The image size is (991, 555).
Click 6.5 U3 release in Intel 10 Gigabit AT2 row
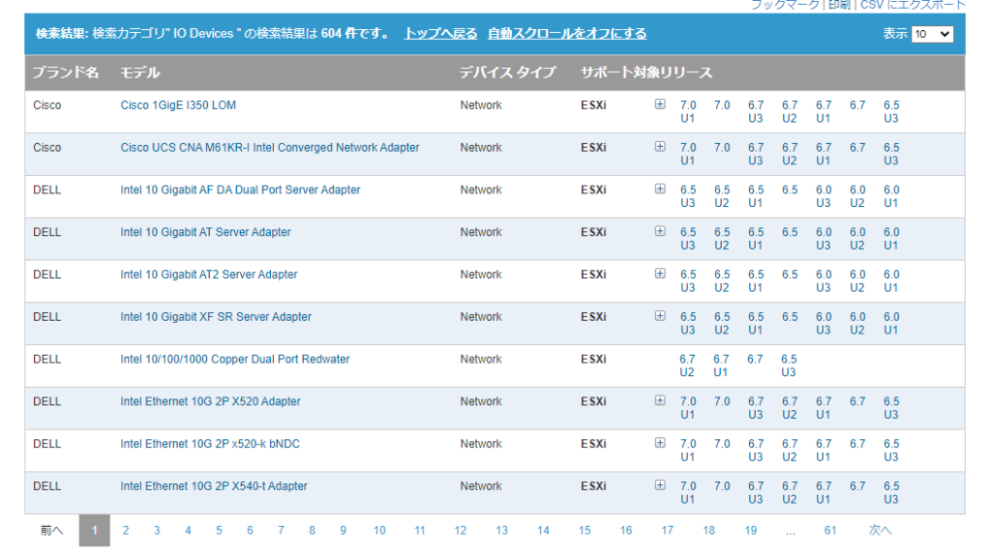click(688, 281)
